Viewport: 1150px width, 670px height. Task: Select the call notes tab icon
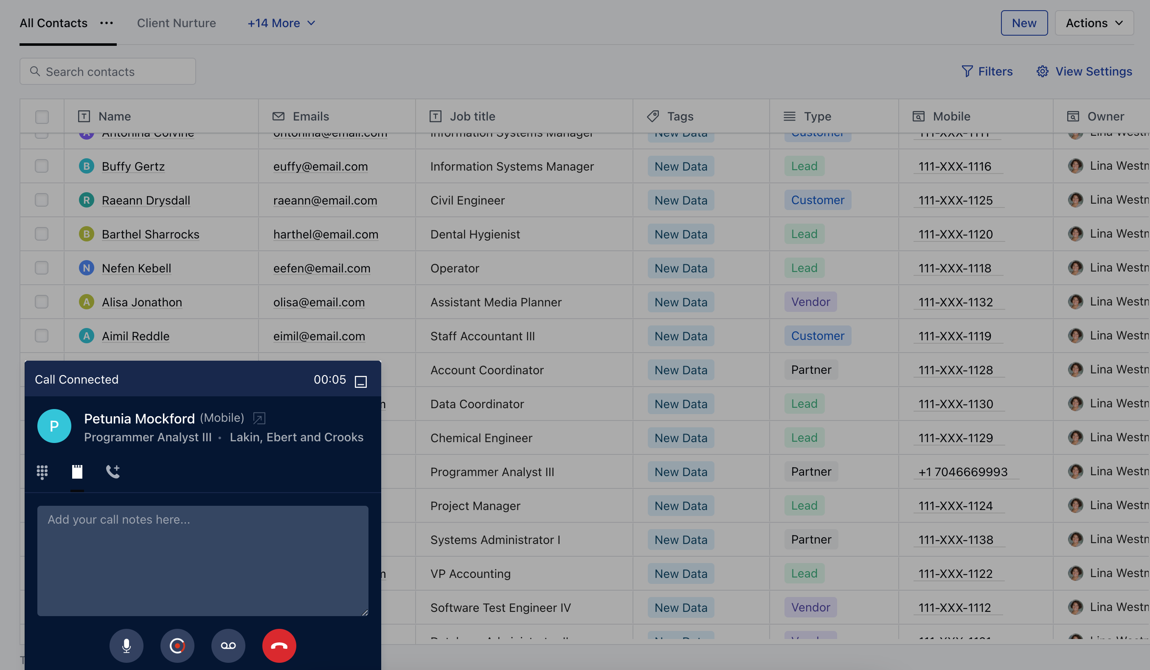click(77, 471)
